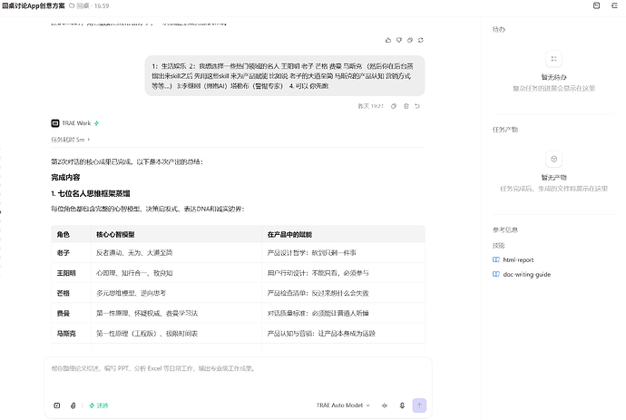Expand the task duration 5m details

click(x=70, y=140)
